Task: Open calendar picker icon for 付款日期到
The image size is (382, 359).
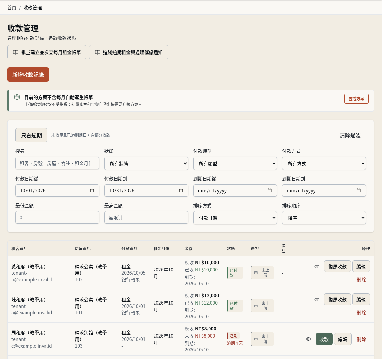Action: pos(181,190)
